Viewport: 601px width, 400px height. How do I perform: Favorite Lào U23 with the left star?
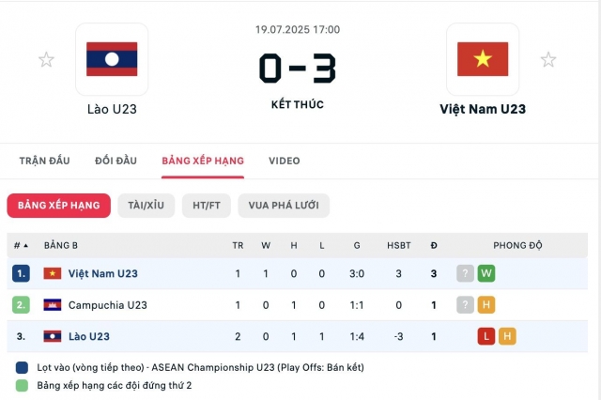[x=46, y=60]
